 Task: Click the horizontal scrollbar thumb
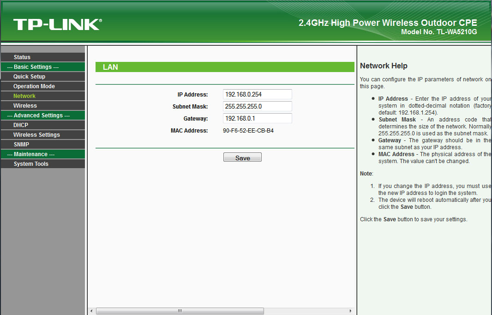point(180,311)
